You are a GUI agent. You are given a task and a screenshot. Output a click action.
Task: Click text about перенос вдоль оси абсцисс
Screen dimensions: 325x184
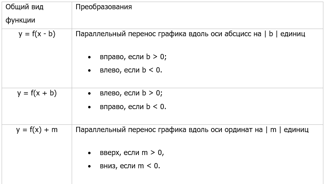190,34
